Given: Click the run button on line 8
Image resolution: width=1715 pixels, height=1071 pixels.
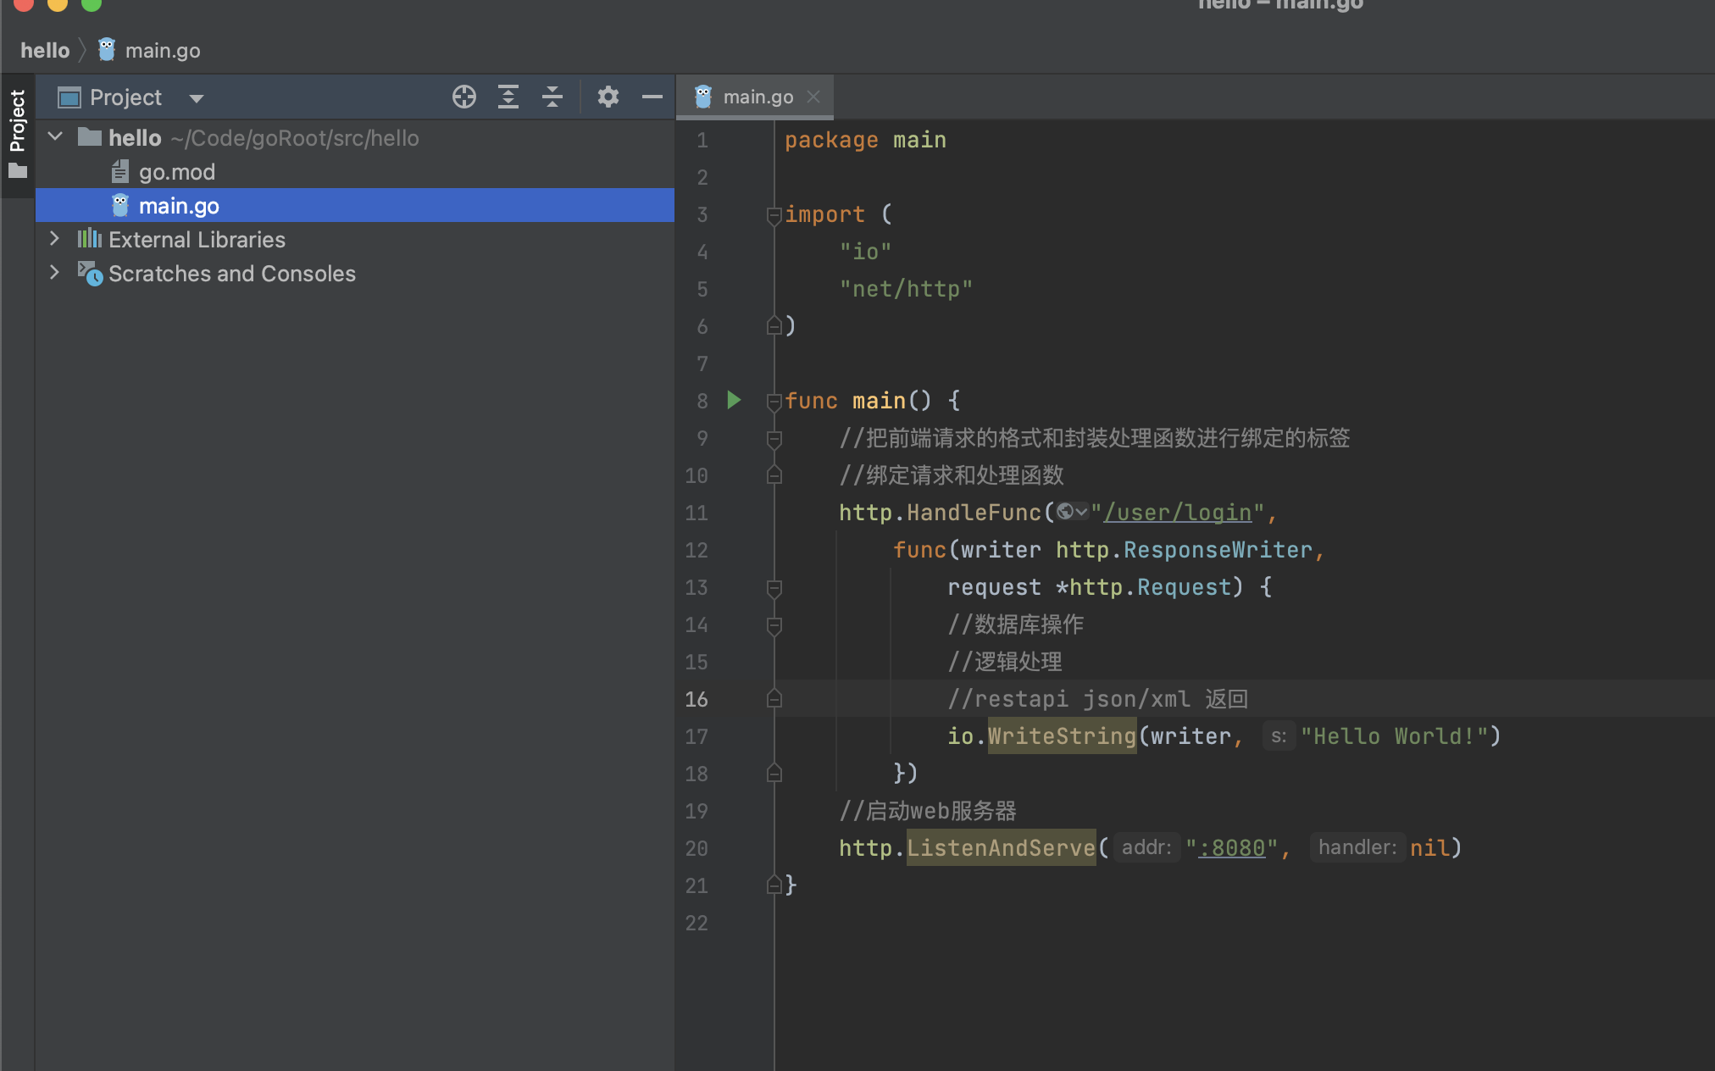Looking at the screenshot, I should click(x=733, y=400).
